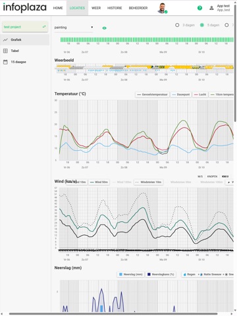Click the Weerbeeld heading
237x316 pixels.
64,60
